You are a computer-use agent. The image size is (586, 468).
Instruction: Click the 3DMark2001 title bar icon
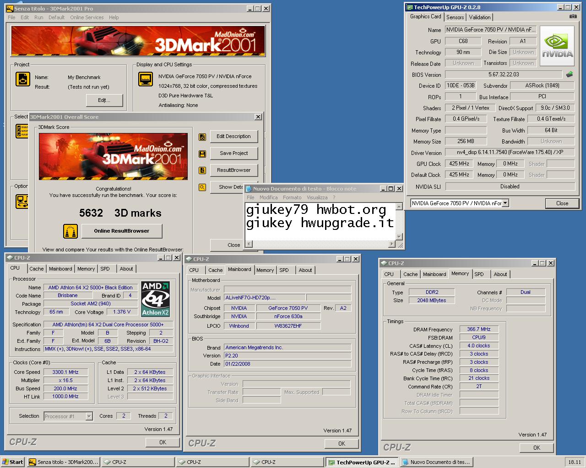click(x=10, y=8)
